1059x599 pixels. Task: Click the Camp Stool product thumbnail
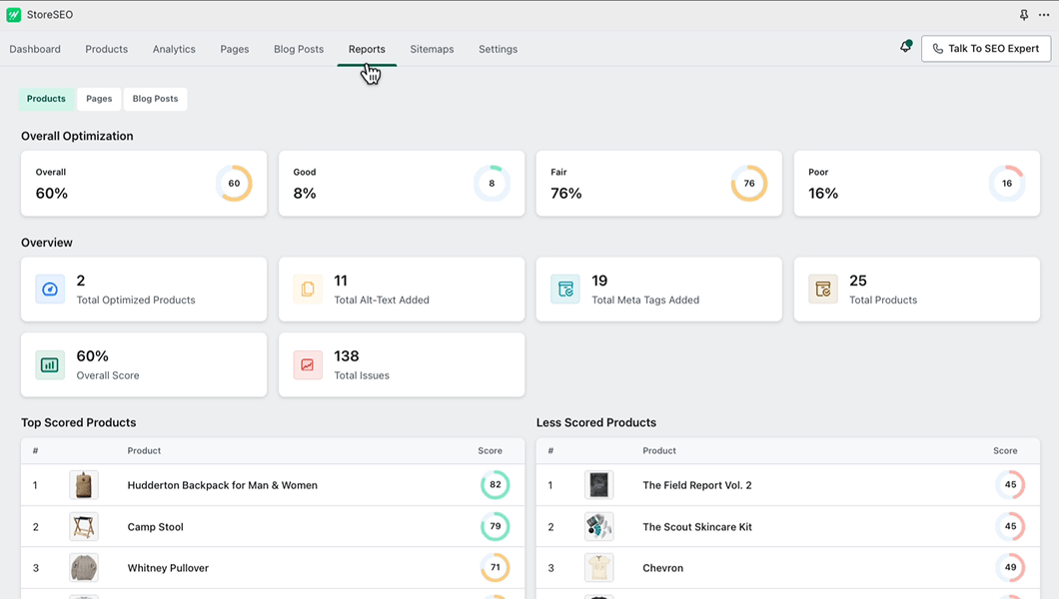point(84,526)
